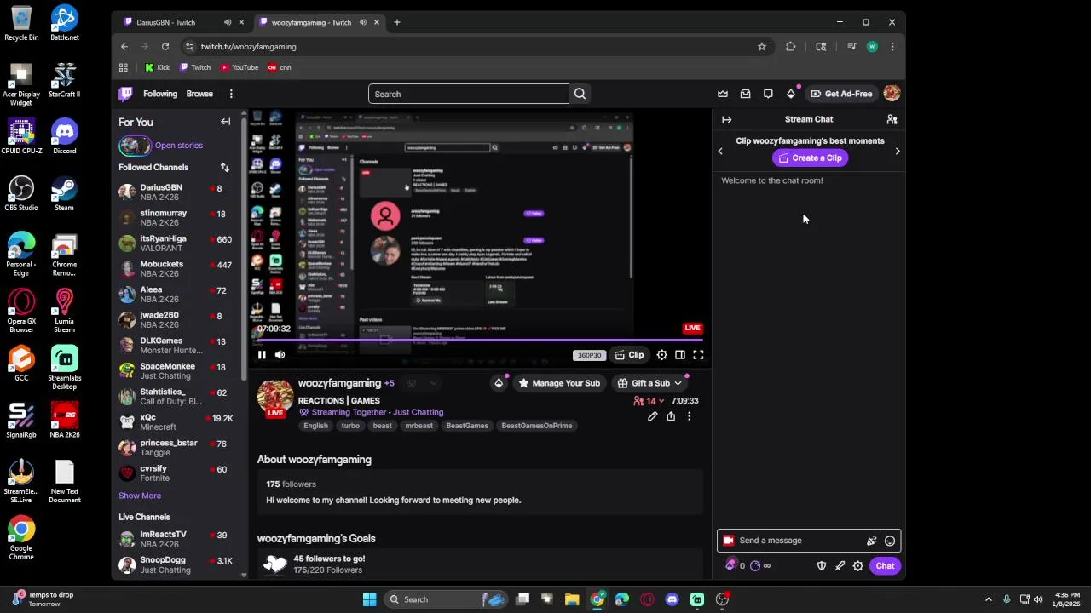The height and width of the screenshot is (613, 1091).
Task: Click Get Ad-Free button
Action: tap(842, 94)
